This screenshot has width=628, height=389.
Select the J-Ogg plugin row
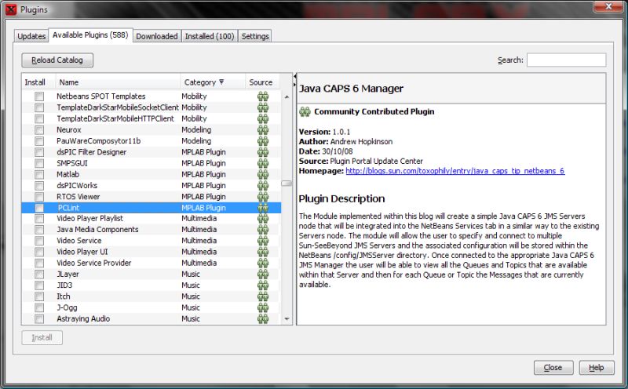[x=152, y=307]
